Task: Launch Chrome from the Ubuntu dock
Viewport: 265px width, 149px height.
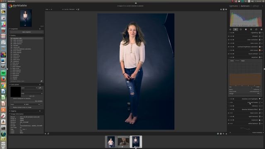Action: 3,85
